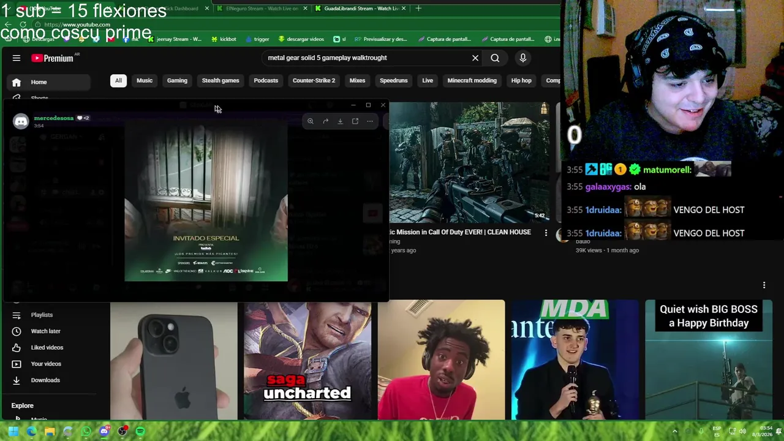The height and width of the screenshot is (441, 784).
Task: Open Downloads in YouTube sidebar
Action: (45, 380)
